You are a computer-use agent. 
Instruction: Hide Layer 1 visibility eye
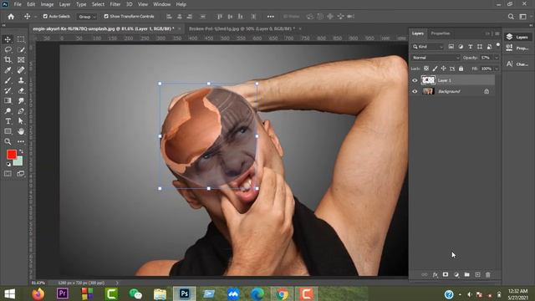click(x=415, y=80)
